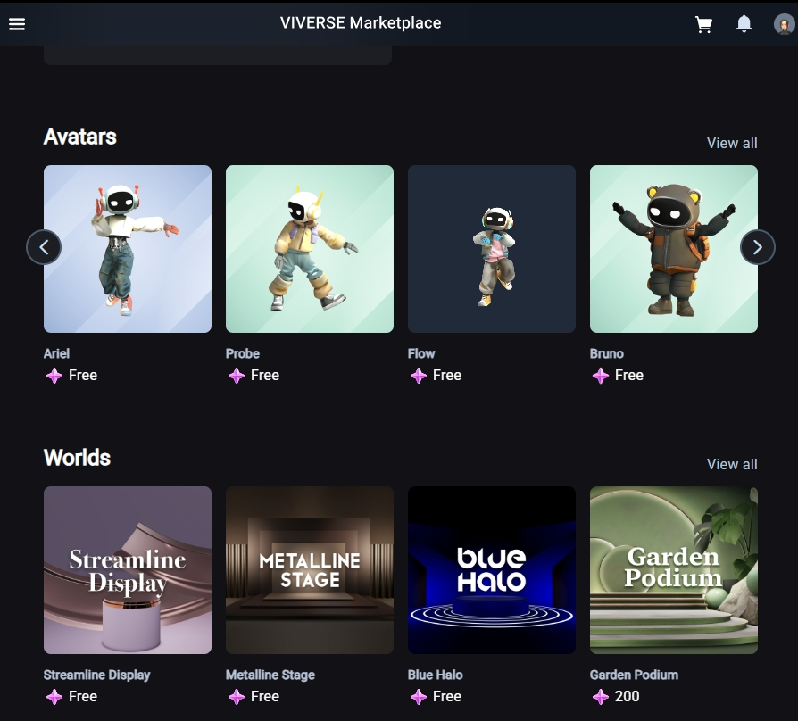Open the hamburger navigation menu
Screen dimensions: 798x721
(17, 24)
